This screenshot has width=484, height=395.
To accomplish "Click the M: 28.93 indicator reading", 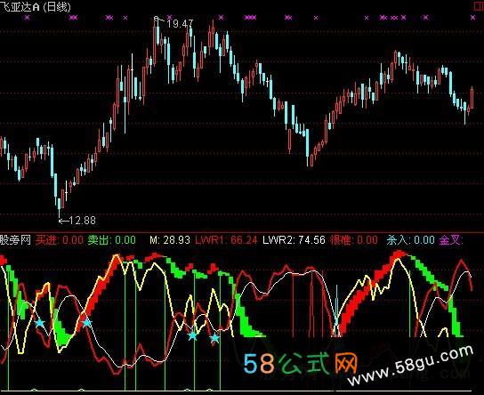I will (x=170, y=240).
